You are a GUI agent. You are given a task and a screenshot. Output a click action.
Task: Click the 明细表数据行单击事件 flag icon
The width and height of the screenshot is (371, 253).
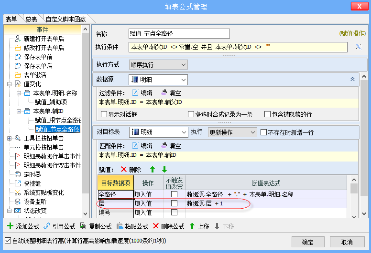18,156
